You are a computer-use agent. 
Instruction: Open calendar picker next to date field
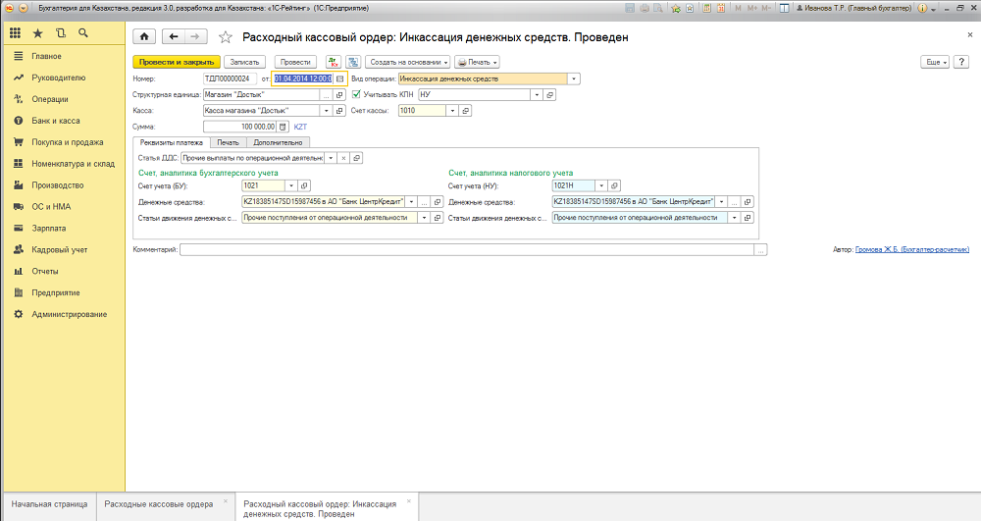point(339,78)
